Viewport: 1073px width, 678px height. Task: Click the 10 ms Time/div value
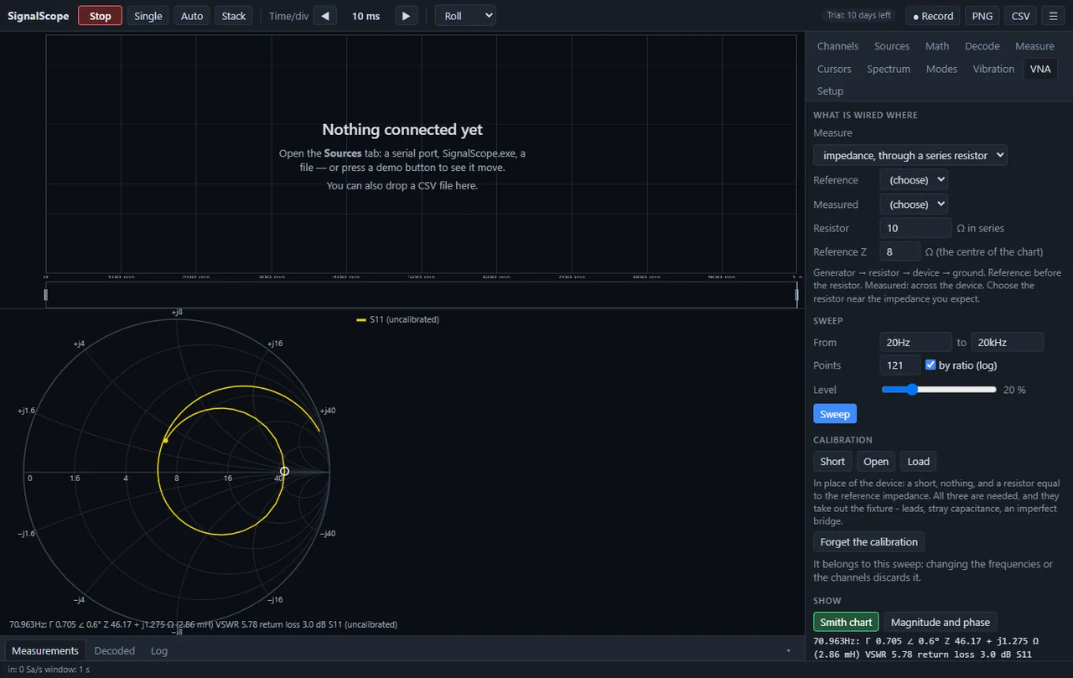tap(365, 16)
